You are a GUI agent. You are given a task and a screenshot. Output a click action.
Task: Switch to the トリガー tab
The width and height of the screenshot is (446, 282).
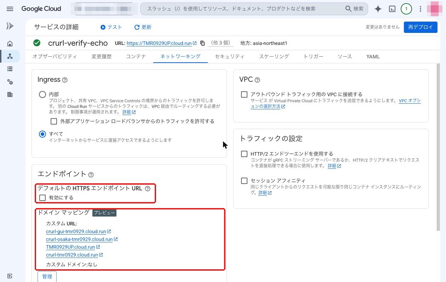[x=313, y=56]
